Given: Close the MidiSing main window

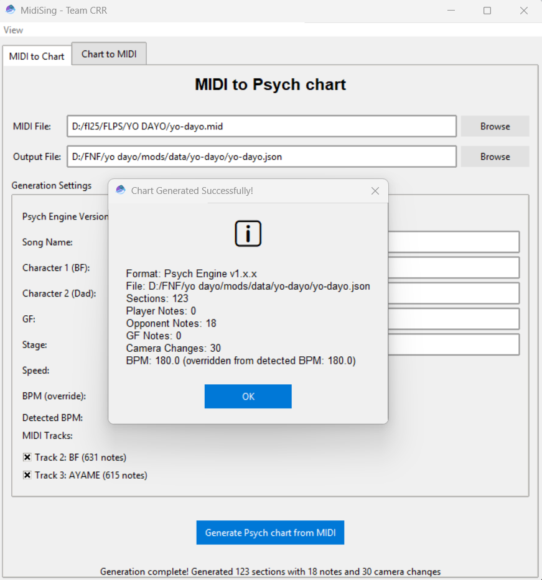Looking at the screenshot, I should tap(524, 11).
